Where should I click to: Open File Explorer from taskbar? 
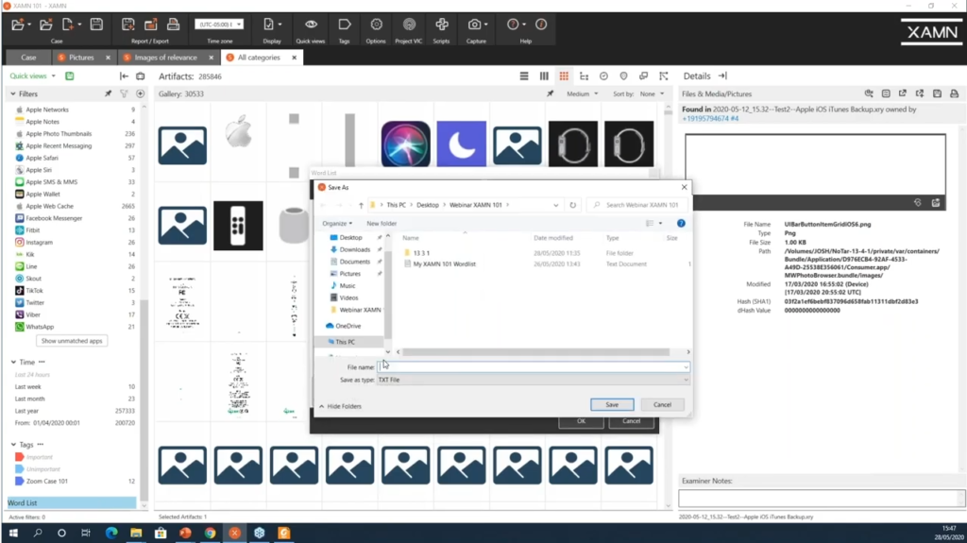click(136, 533)
